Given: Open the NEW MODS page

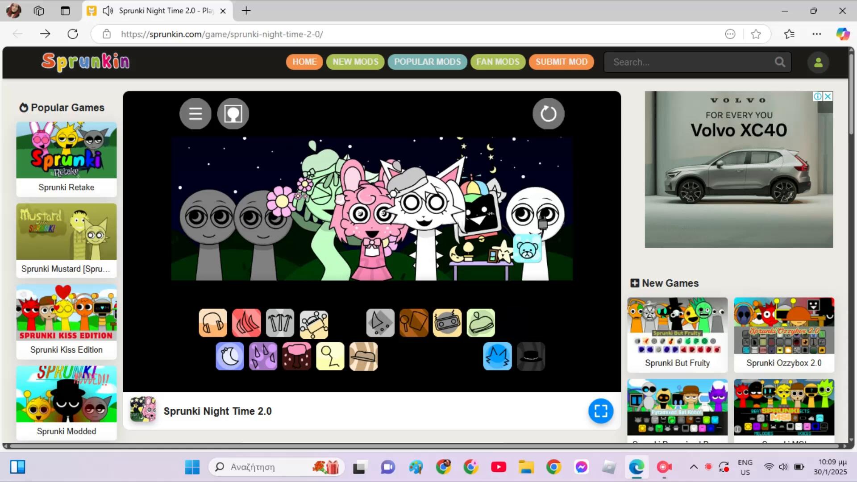Looking at the screenshot, I should pos(355,62).
